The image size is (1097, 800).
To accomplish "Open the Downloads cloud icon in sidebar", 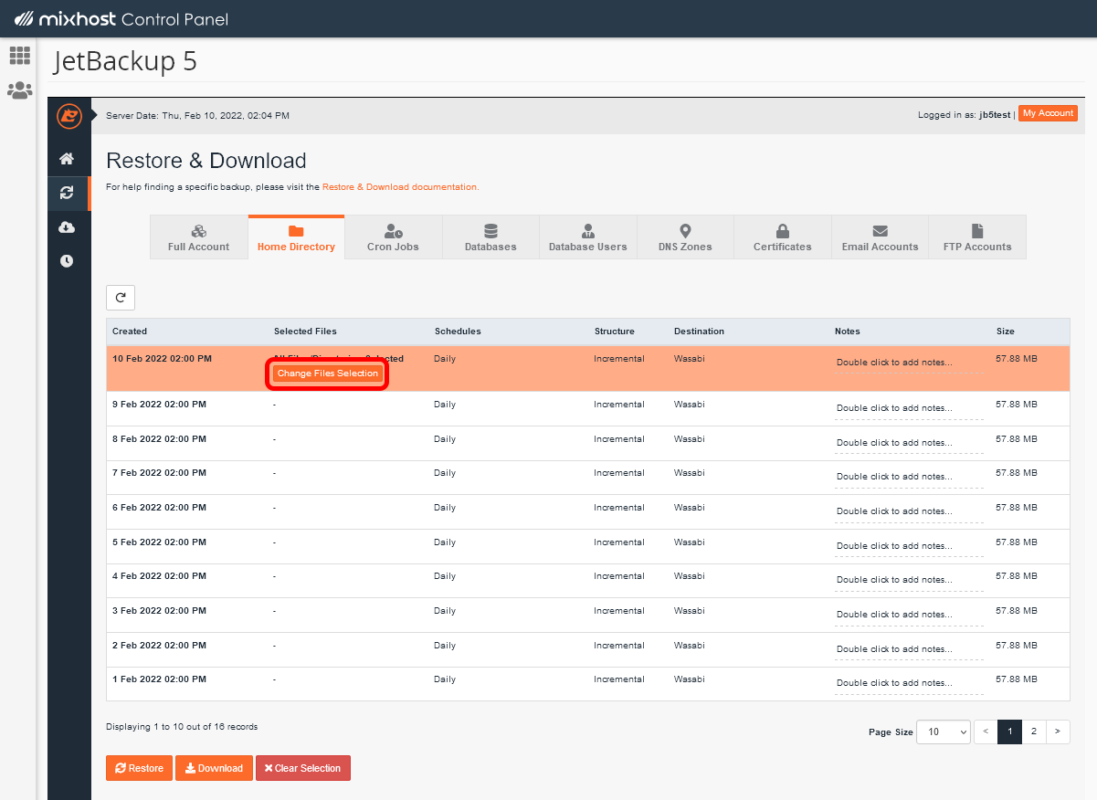I will tap(67, 227).
